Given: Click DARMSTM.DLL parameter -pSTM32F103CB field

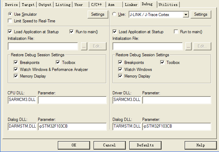Looking at the screenshot, I should pyautogui.click(x=72, y=126).
